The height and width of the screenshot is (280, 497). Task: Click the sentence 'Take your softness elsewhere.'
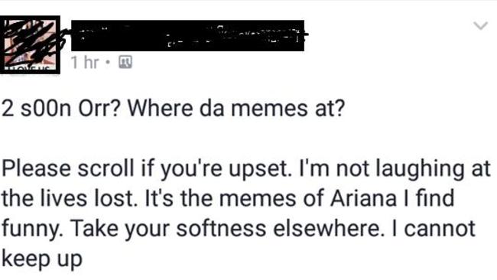pyautogui.click(x=226, y=229)
